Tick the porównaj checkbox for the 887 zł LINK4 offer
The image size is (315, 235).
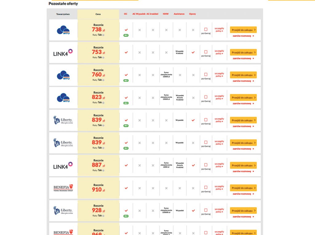pyautogui.click(x=206, y=165)
